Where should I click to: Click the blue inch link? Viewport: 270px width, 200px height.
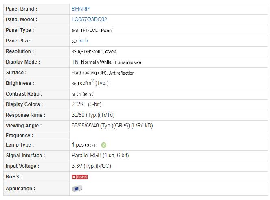tap(83, 41)
